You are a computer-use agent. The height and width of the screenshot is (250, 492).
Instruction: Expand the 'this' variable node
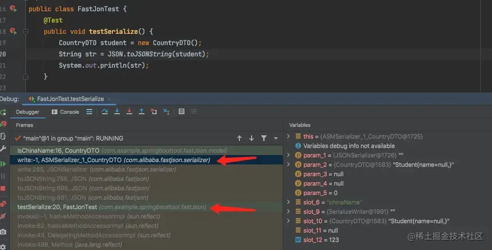click(x=289, y=137)
